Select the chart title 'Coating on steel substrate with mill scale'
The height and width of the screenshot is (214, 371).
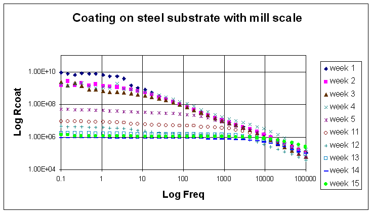tap(187, 18)
